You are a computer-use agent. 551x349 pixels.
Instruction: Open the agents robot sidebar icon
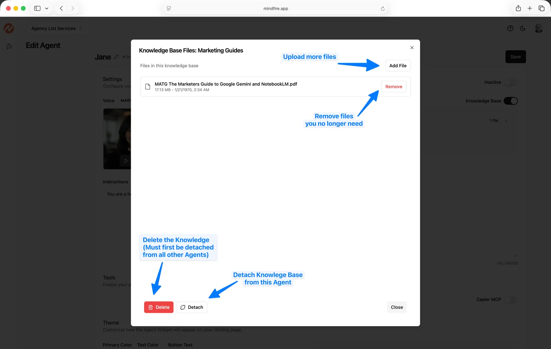point(9,46)
